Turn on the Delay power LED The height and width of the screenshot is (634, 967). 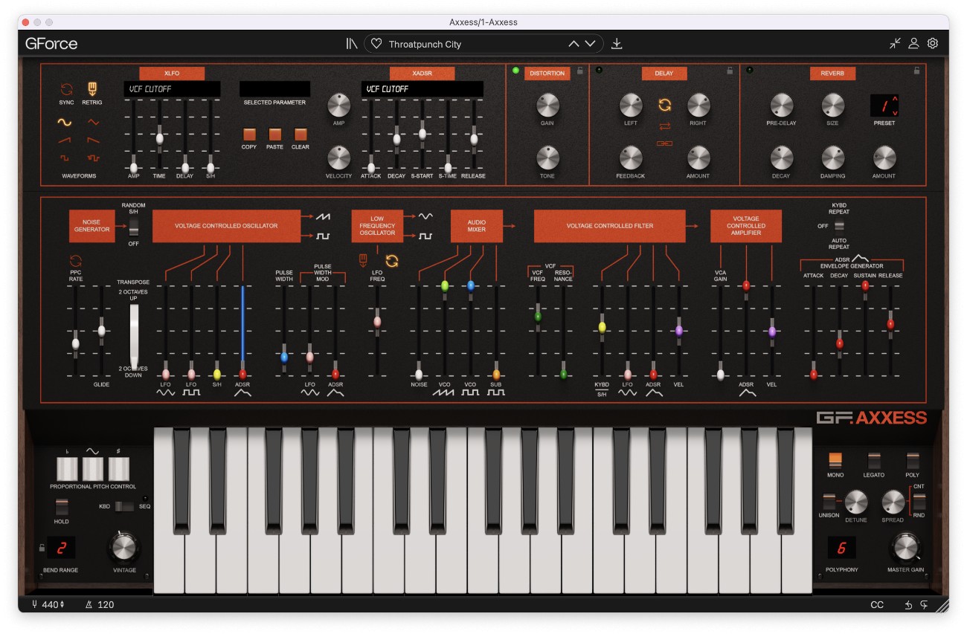[x=599, y=71]
